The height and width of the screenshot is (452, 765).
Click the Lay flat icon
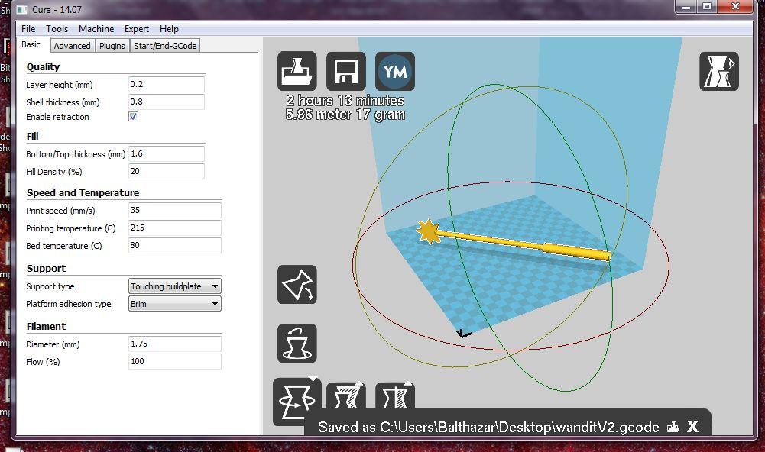pyautogui.click(x=297, y=285)
